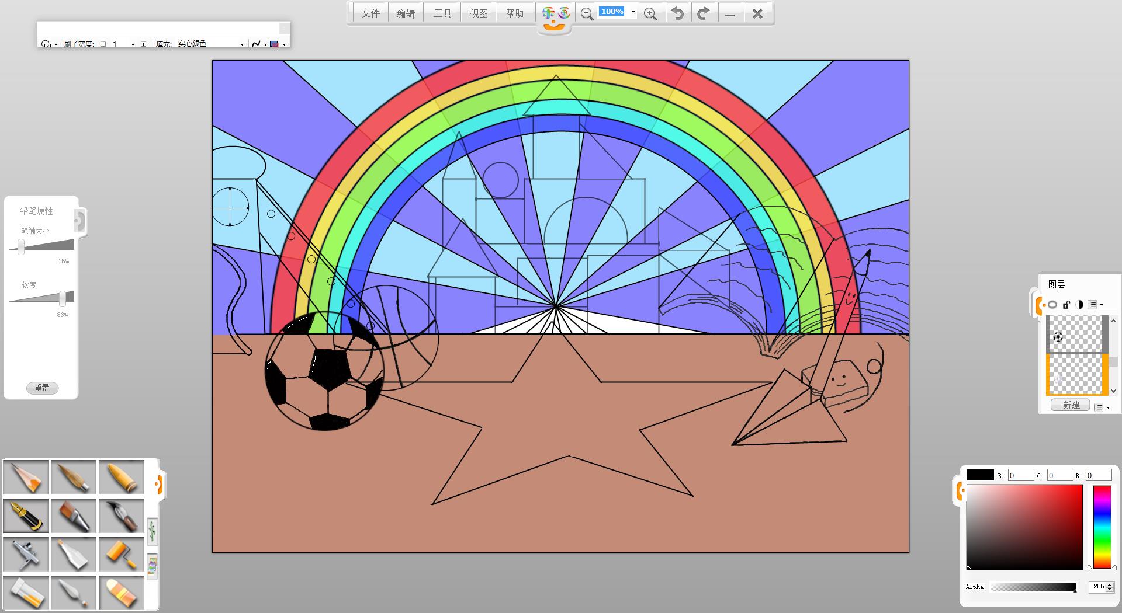The width and height of the screenshot is (1122, 613).
Task: Toggle the layer lock icon
Action: click(x=1066, y=305)
